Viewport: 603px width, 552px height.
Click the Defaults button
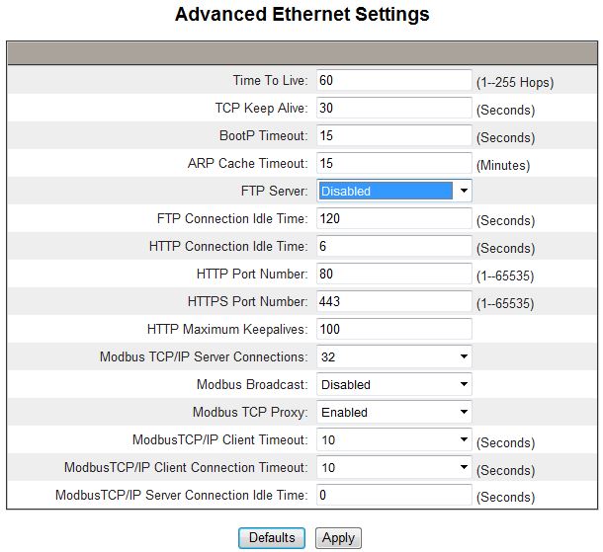pos(272,538)
